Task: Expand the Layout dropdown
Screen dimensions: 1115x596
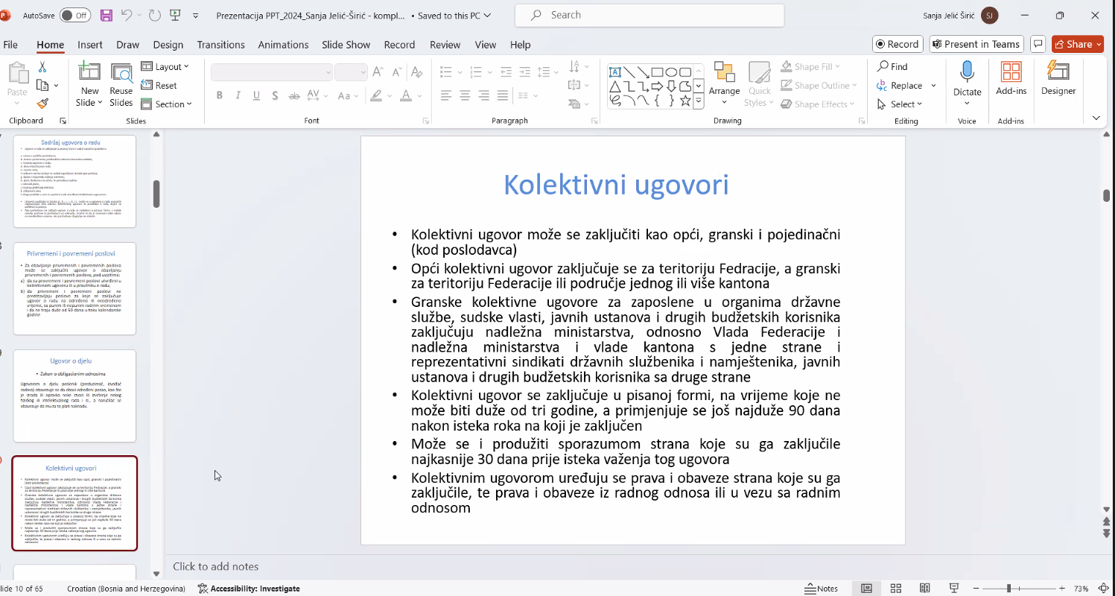Action: (165, 67)
